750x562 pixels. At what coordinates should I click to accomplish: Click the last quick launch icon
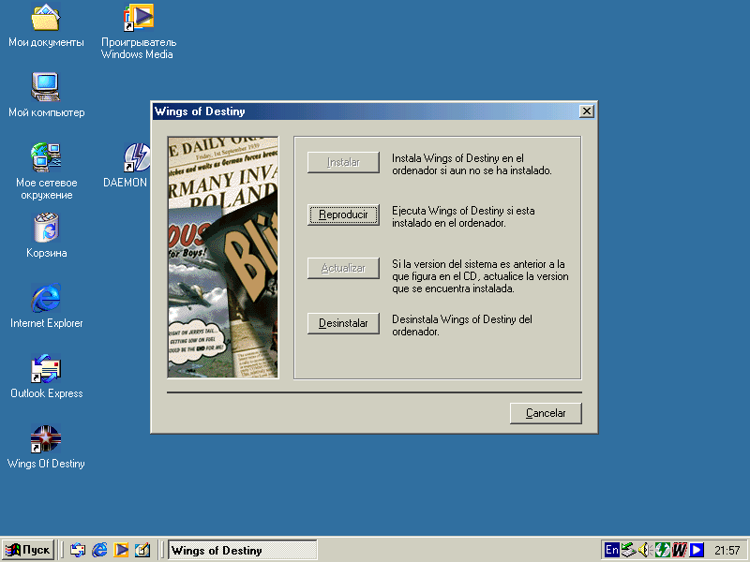(x=142, y=550)
